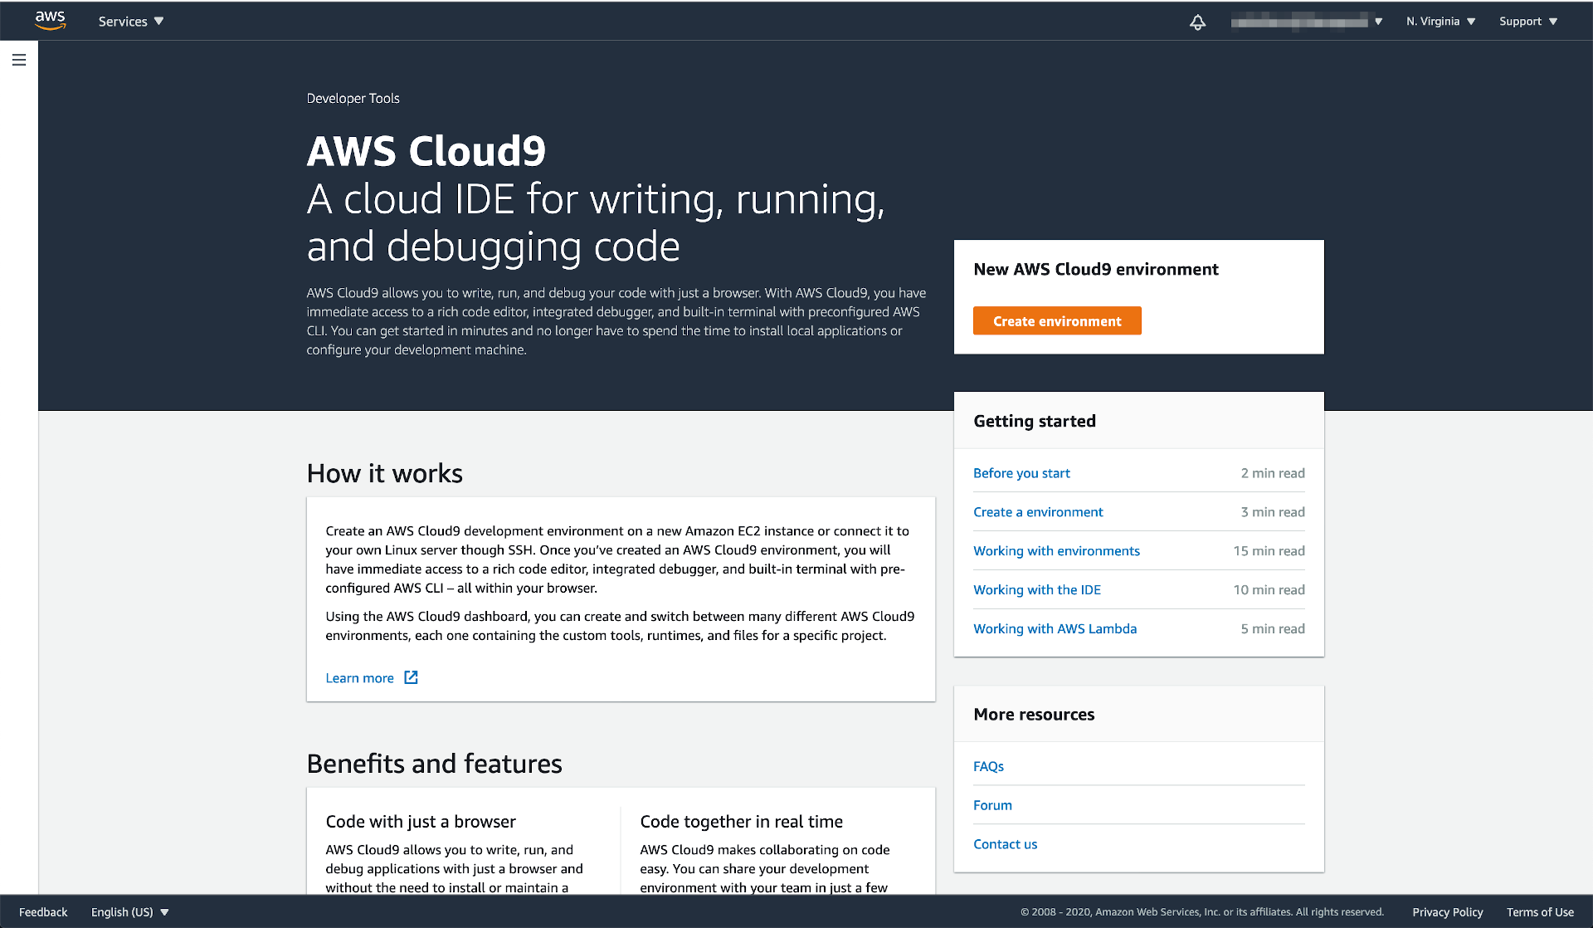Click Working with AWS Lambda link

point(1055,628)
